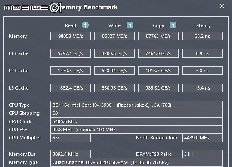Click the CPU Clock 5486.6 MHz field

coord(136,121)
